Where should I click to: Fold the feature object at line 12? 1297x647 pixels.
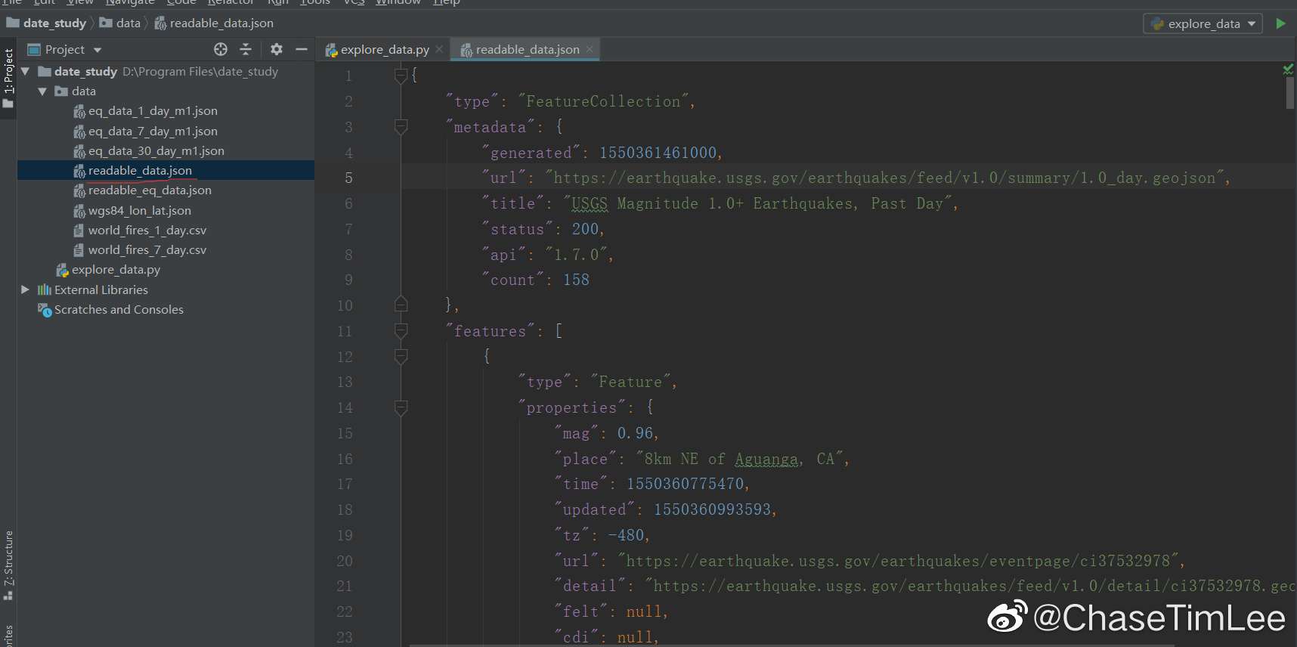[401, 356]
